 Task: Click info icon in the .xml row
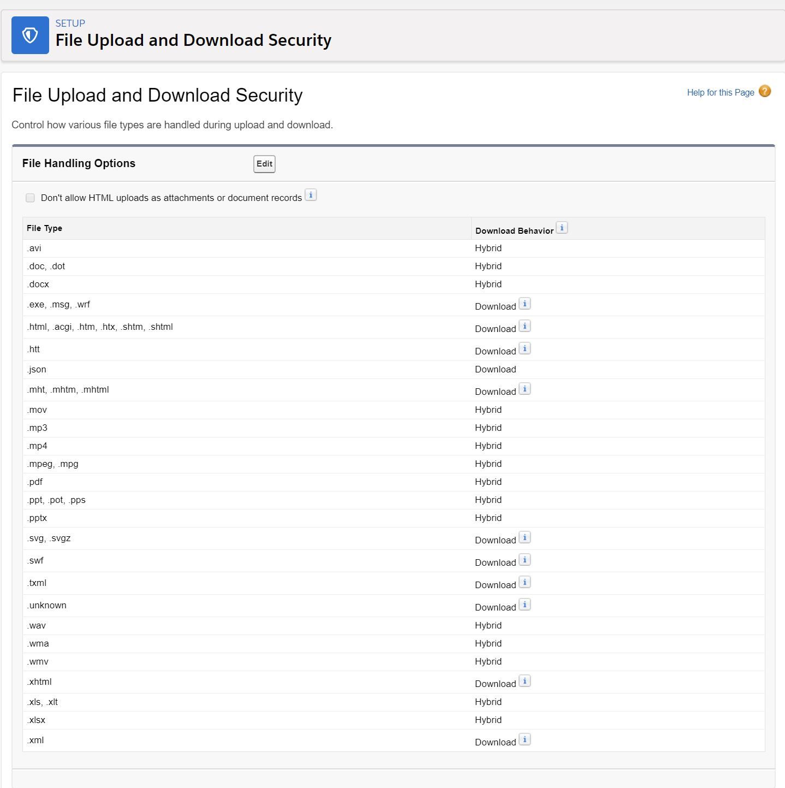point(525,739)
